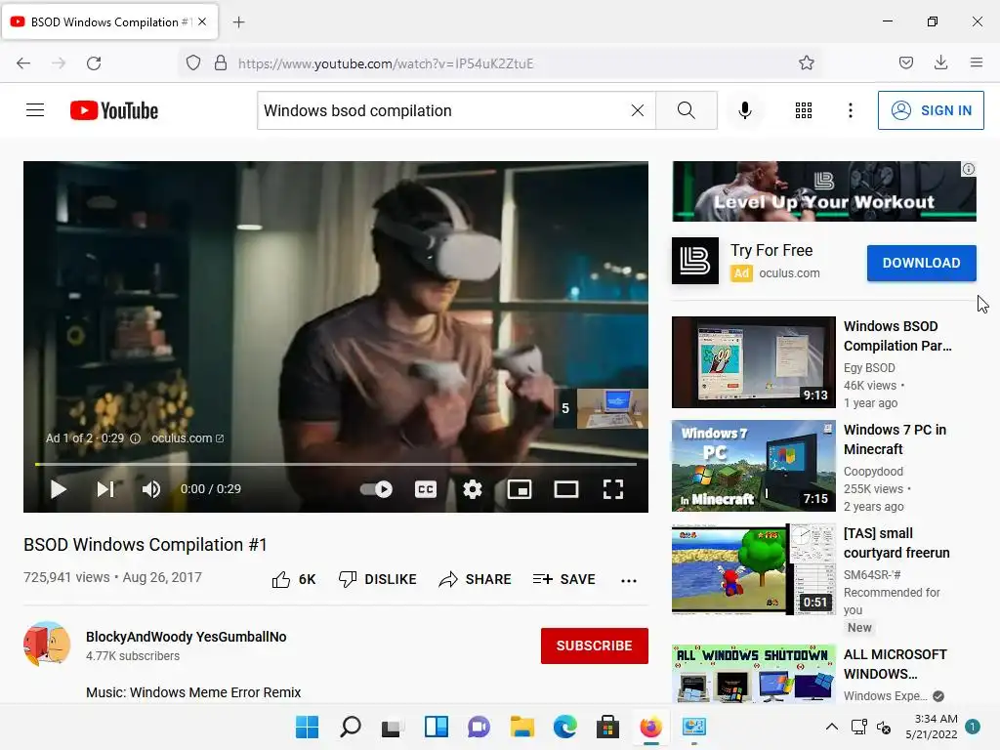Go to the YouTube home logo
The width and height of the screenshot is (1000, 750).
click(x=114, y=110)
